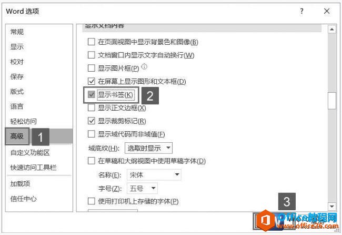Open the 加载项 category
This screenshot has width=342, height=235.
tap(39, 184)
